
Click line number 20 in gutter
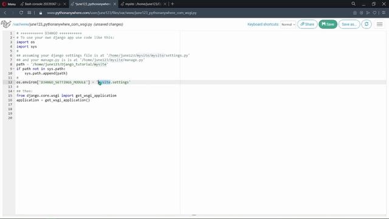[10, 118]
